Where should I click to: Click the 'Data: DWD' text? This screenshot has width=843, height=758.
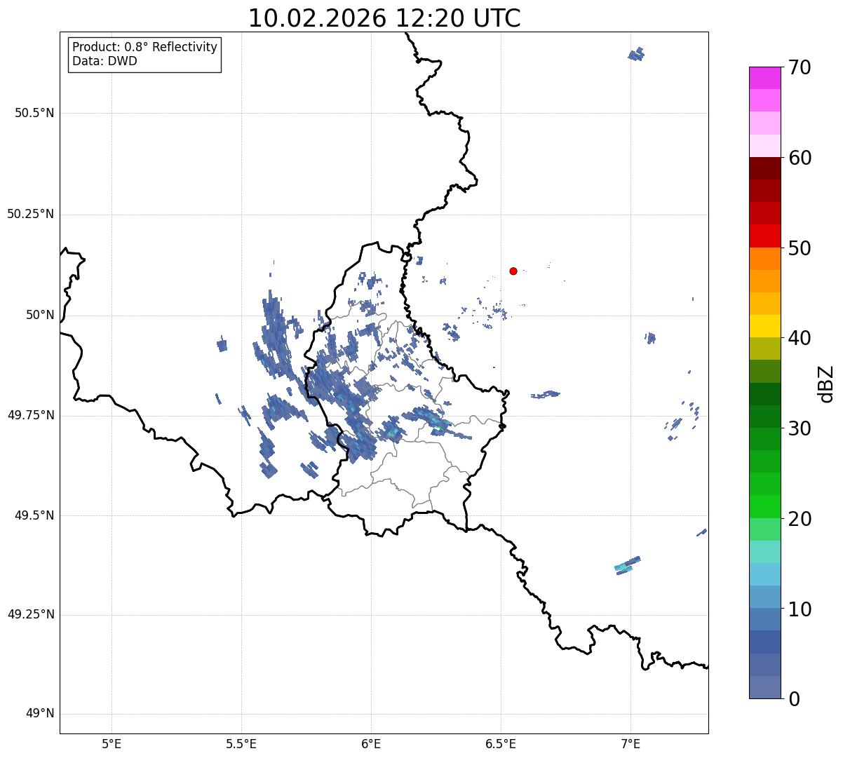(x=104, y=61)
